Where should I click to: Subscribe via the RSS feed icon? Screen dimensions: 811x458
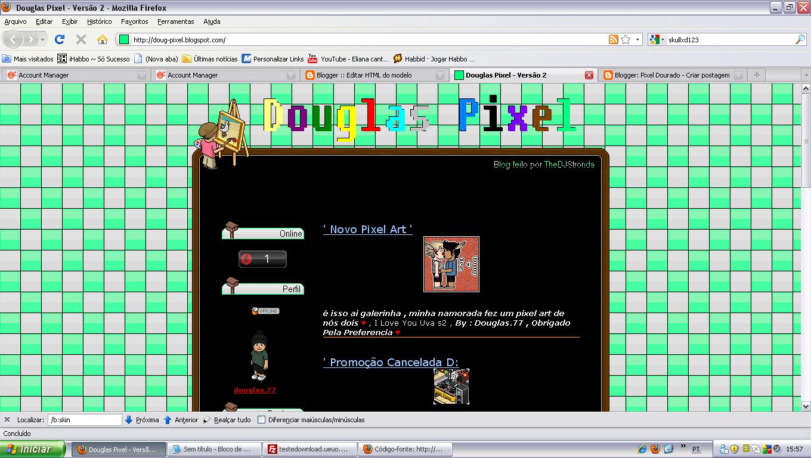click(613, 39)
